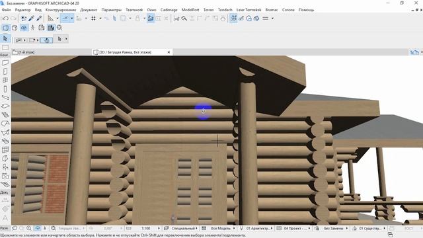Click the Undo arrow icon
The width and height of the screenshot is (423, 238).
[5, 19]
